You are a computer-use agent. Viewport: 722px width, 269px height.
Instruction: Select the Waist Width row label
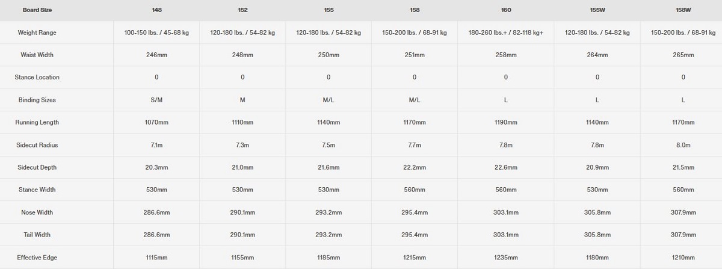(37, 55)
